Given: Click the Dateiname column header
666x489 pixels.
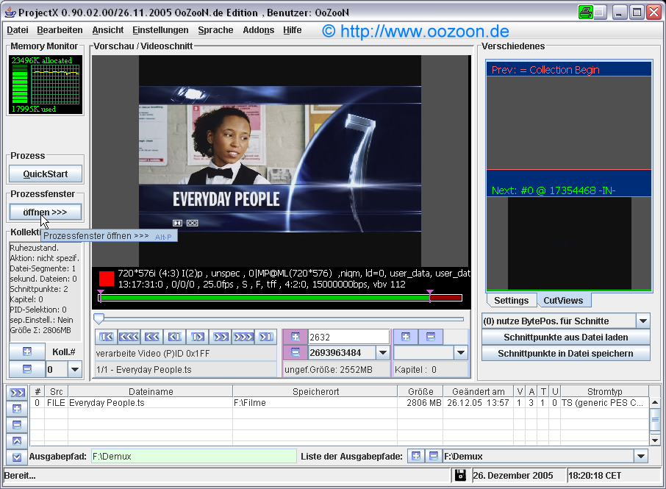Looking at the screenshot, I should [151, 392].
